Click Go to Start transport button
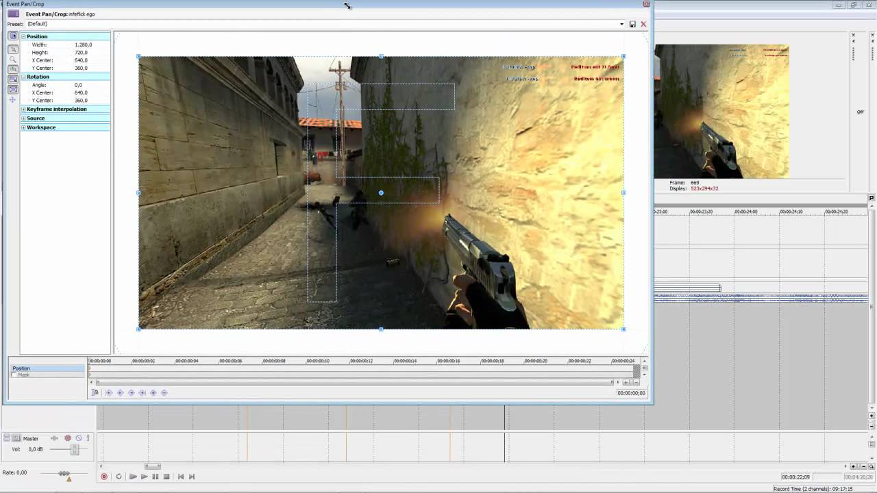Screen dimensions: 877x493 click(x=181, y=477)
